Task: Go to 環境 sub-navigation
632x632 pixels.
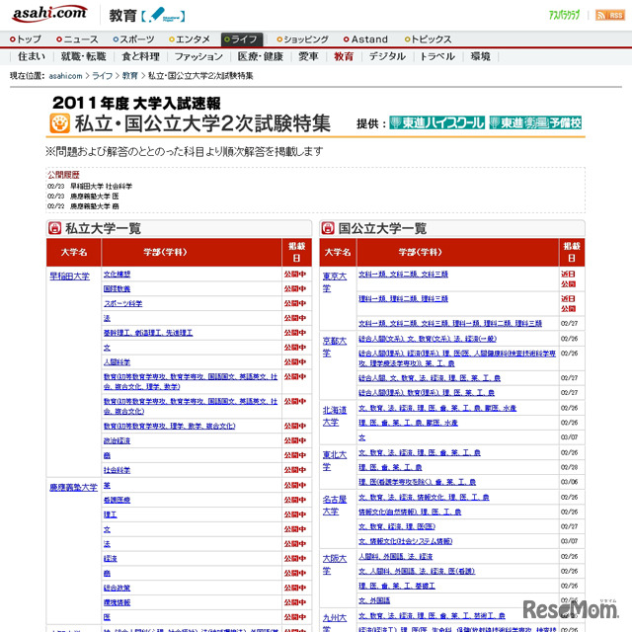Action: (481, 56)
